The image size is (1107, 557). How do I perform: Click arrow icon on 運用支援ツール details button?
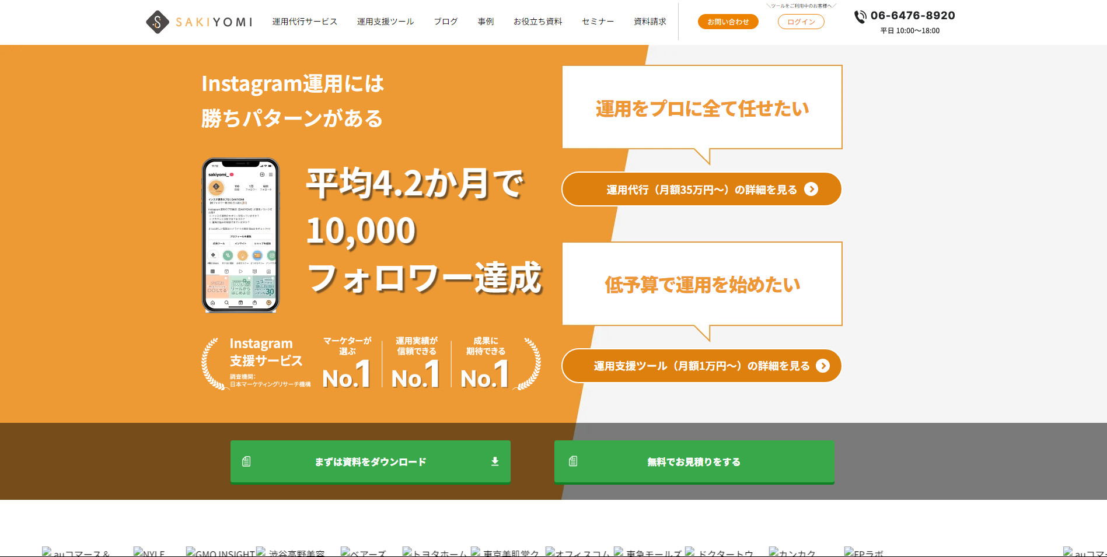point(823,366)
